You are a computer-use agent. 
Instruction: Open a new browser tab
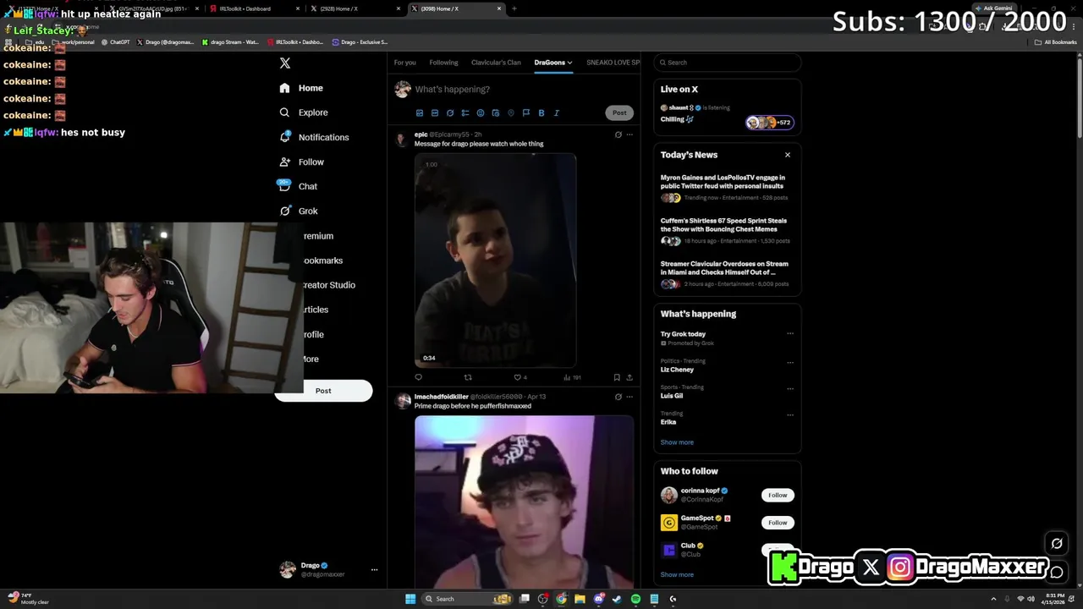[x=514, y=8]
